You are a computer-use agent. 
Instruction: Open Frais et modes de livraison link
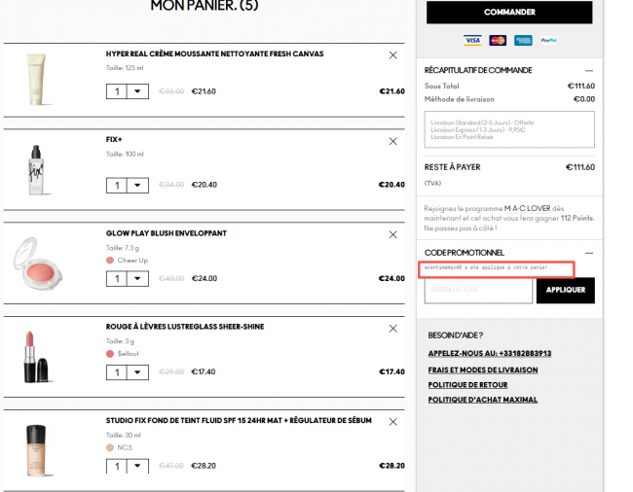tap(482, 369)
